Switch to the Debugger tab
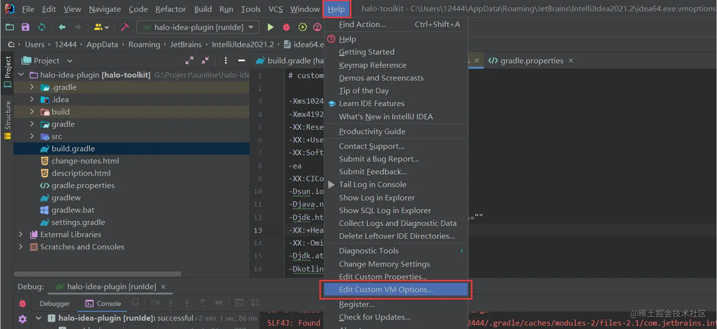 (x=55, y=303)
